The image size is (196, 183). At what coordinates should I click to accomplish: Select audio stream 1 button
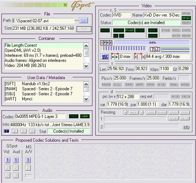[7, 131]
